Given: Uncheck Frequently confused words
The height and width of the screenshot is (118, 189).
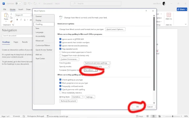Looking at the screenshot, I should tap(60, 86).
